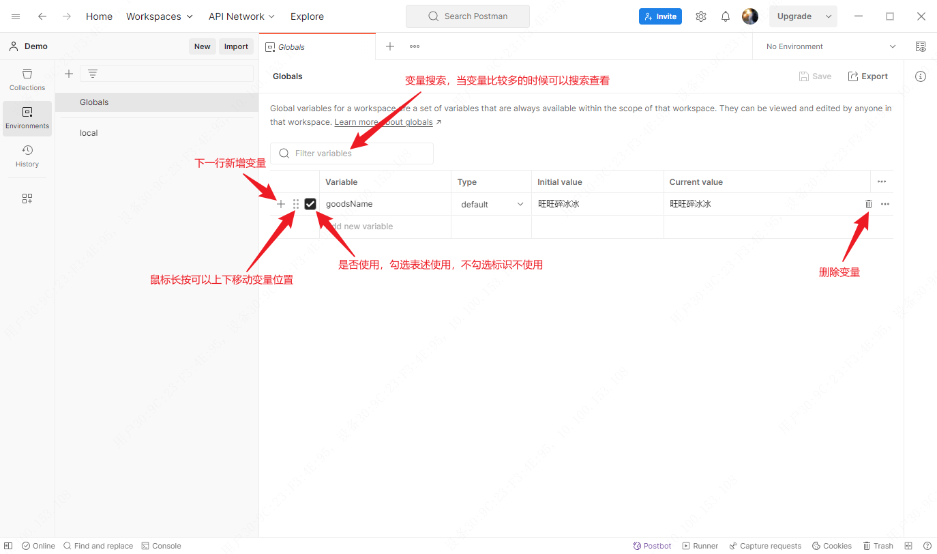Click the sidebar filter icon

coord(93,74)
